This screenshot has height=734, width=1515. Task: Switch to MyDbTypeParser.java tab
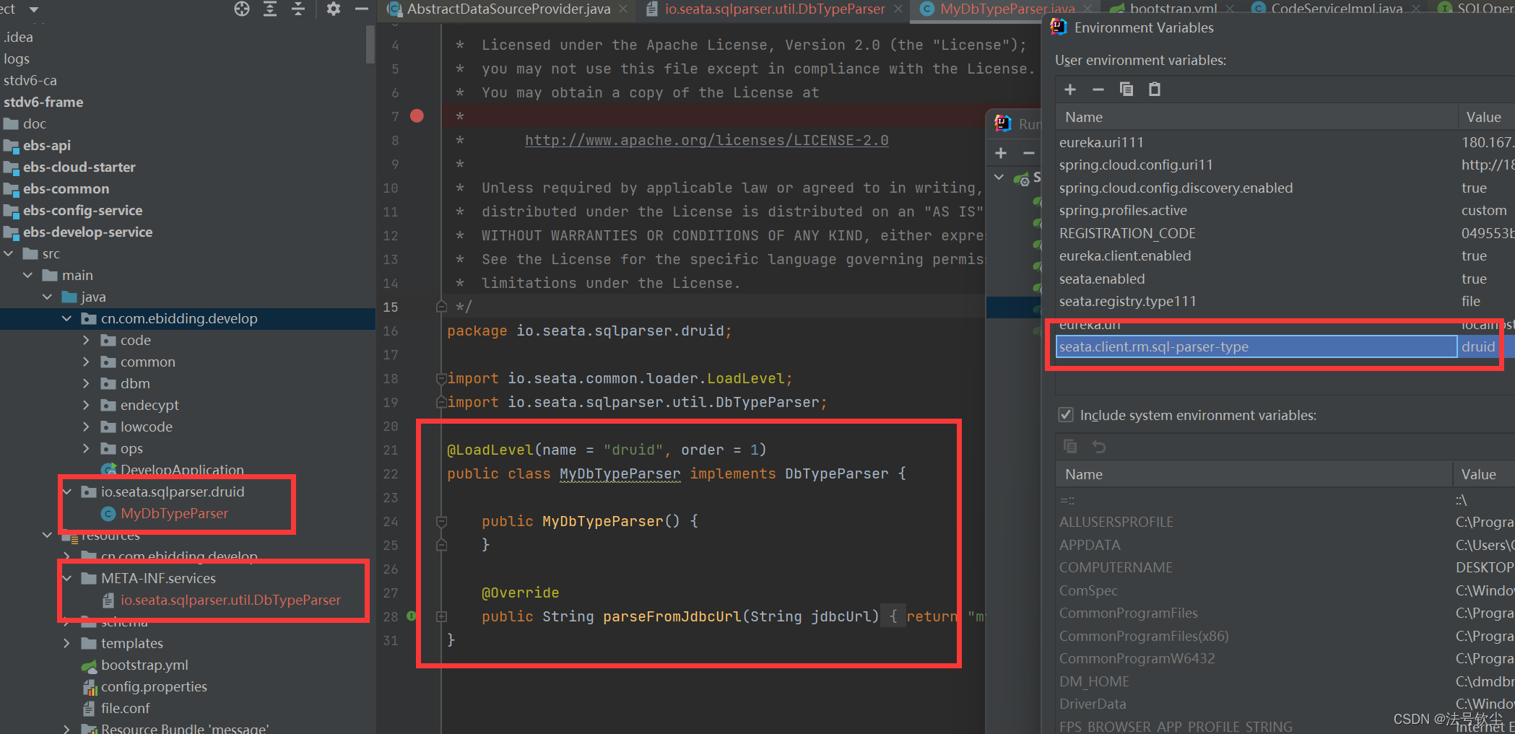1007,9
